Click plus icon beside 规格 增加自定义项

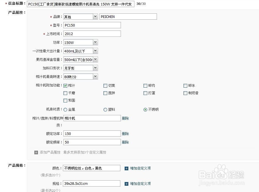coord(126,184)
